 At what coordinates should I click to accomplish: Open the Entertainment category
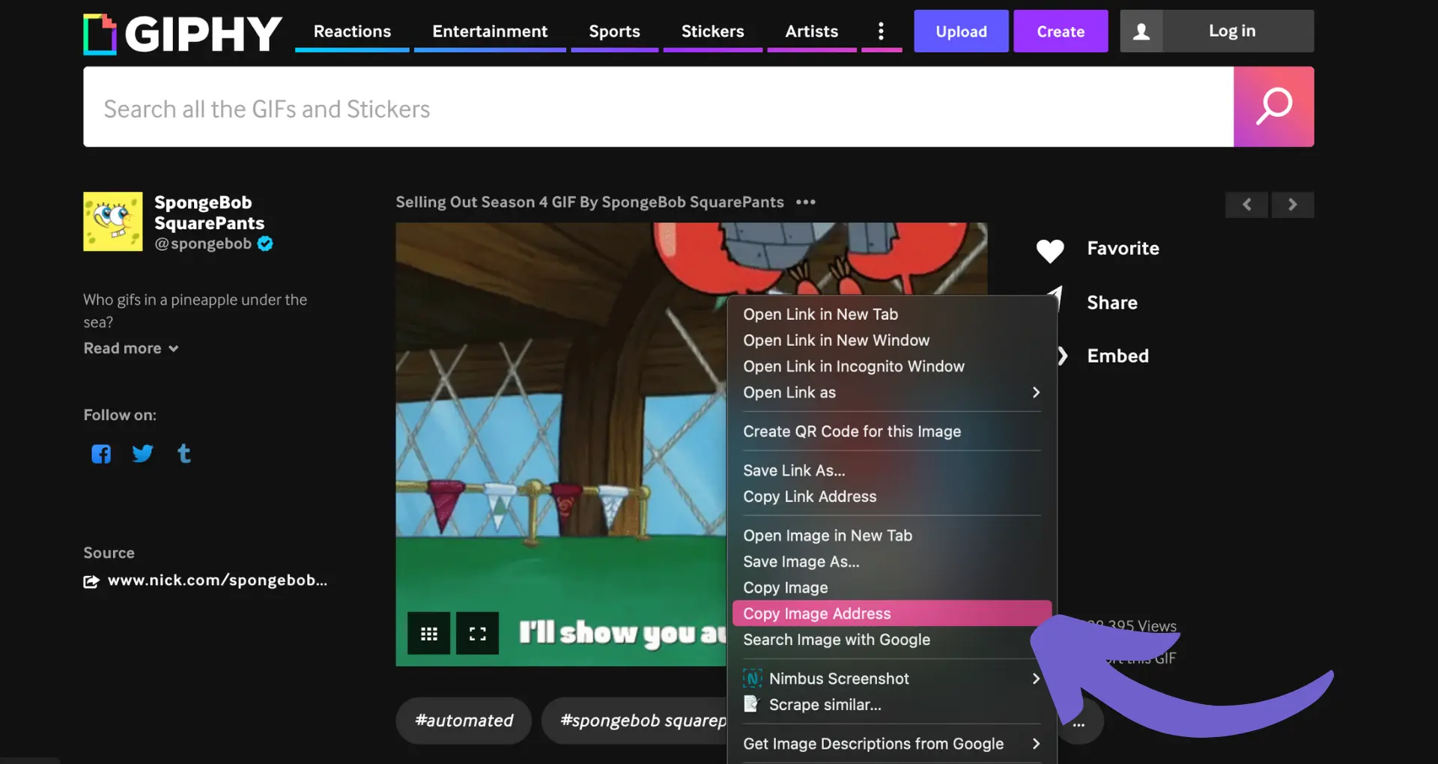pos(490,31)
